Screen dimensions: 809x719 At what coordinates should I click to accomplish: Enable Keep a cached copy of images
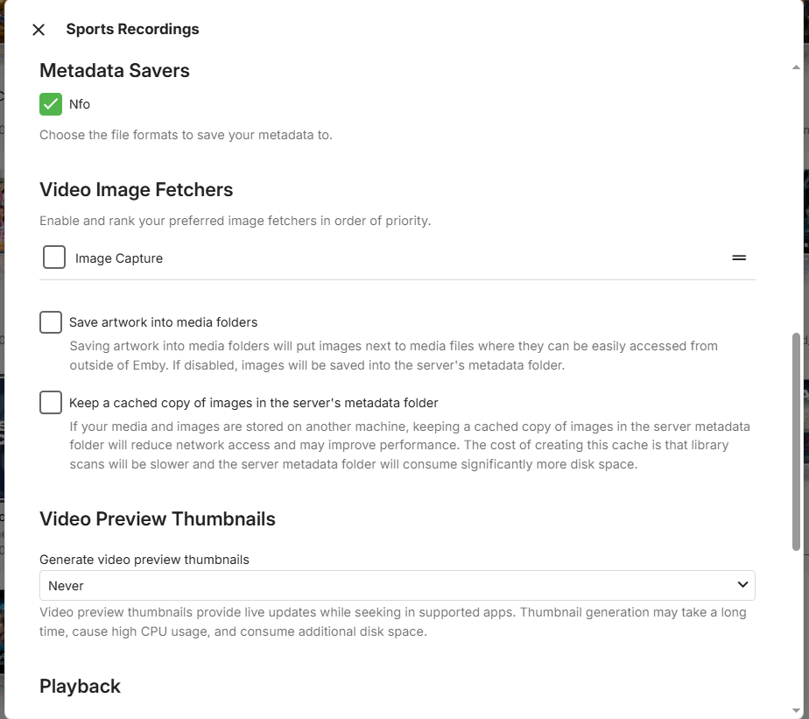click(51, 403)
